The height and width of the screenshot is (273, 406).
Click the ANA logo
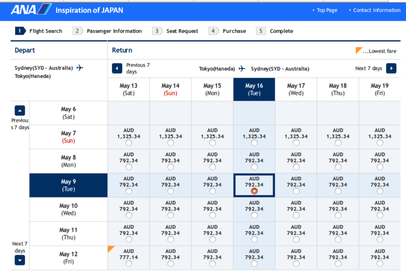click(31, 10)
